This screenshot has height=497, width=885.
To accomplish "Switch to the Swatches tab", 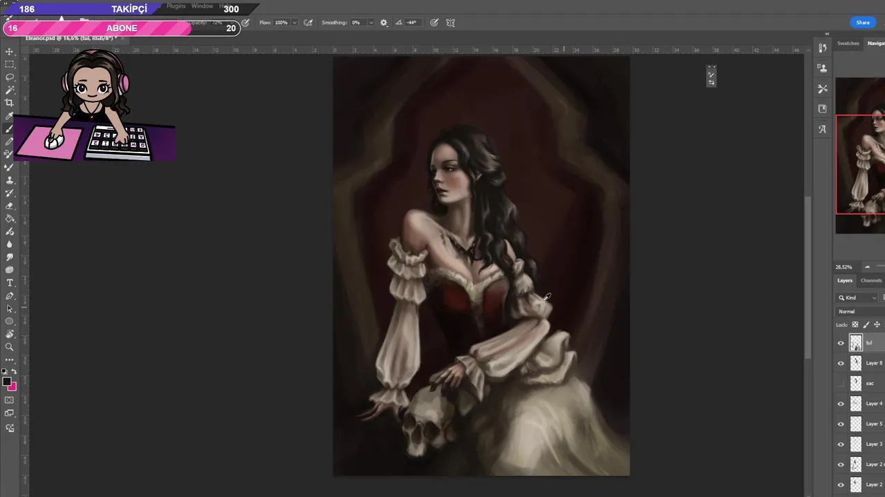I will [848, 43].
